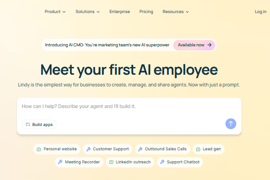This screenshot has height=180, width=270.
Task: Click the Meeting Recorder wrench icon
Action: [61, 162]
